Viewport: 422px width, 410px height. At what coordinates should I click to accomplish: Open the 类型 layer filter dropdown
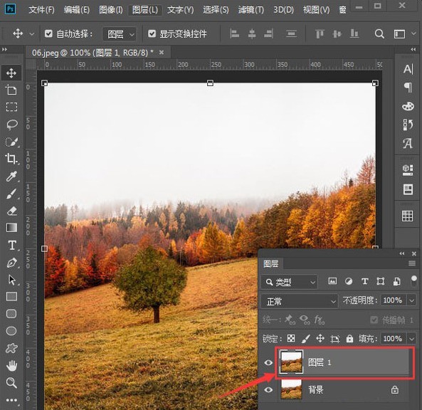289,282
